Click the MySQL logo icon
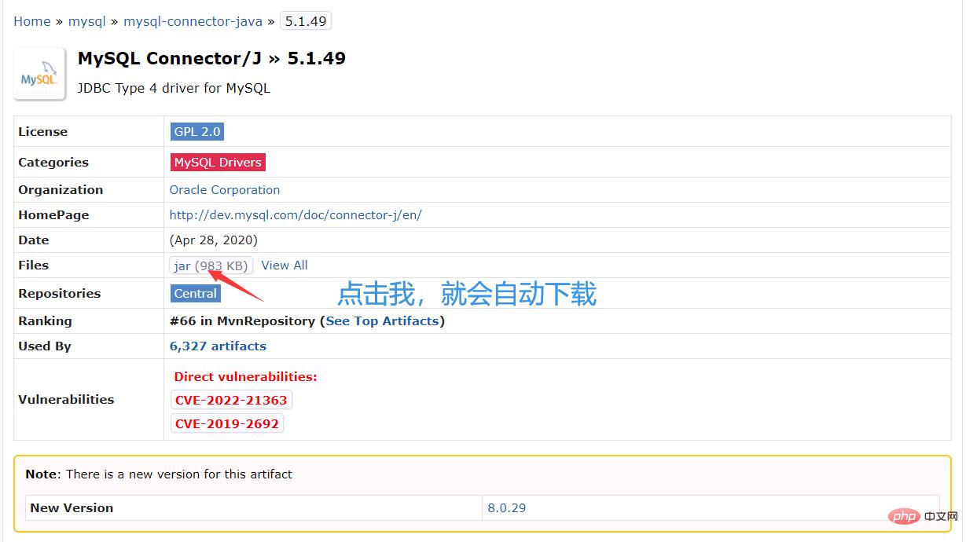 tap(39, 74)
